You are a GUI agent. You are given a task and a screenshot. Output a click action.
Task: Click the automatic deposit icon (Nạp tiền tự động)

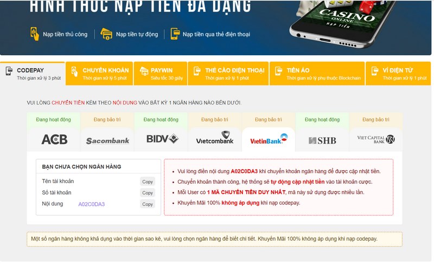(106, 34)
